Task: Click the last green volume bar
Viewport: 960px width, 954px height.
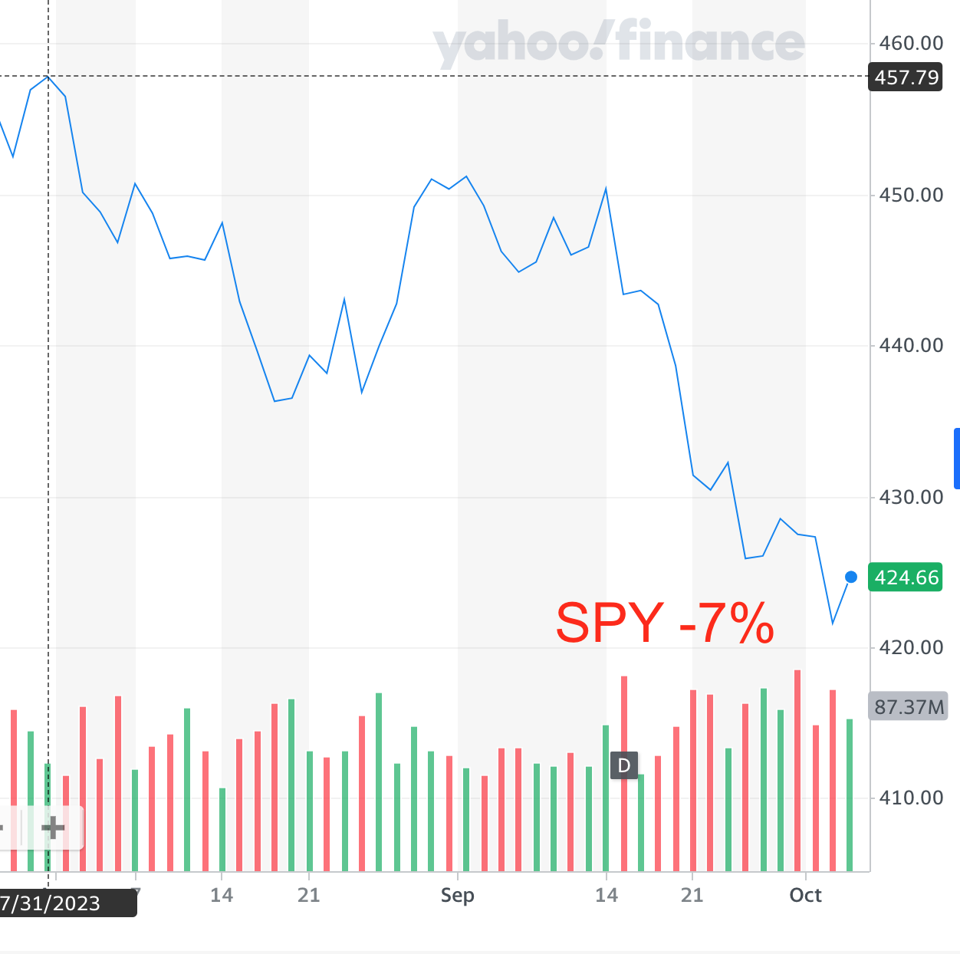Action: (x=850, y=794)
